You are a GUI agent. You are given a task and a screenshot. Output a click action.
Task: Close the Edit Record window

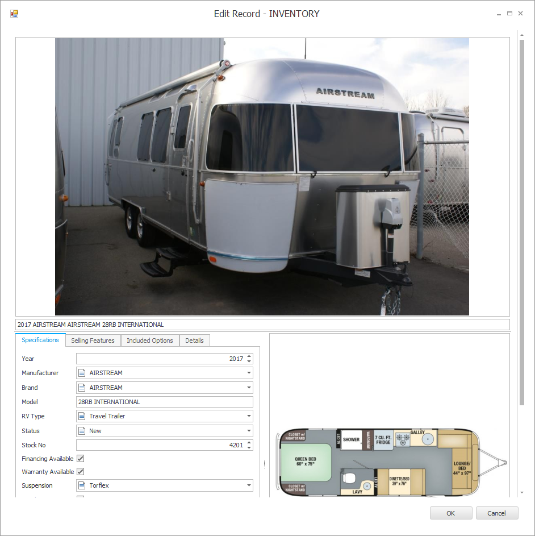click(521, 13)
